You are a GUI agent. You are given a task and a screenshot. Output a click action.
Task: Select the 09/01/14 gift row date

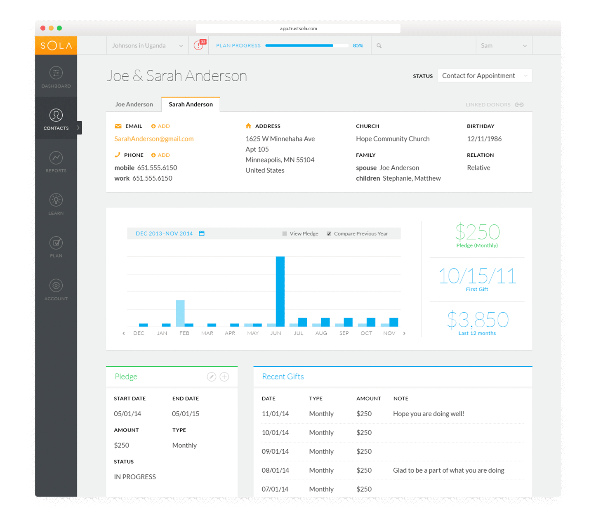(x=275, y=451)
